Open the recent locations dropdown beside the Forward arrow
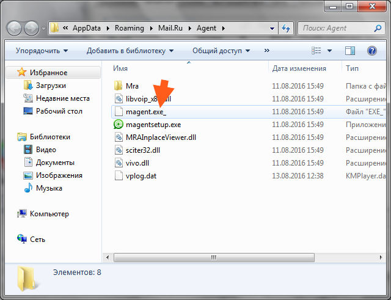The height and width of the screenshot is (300, 391). tap(43, 29)
